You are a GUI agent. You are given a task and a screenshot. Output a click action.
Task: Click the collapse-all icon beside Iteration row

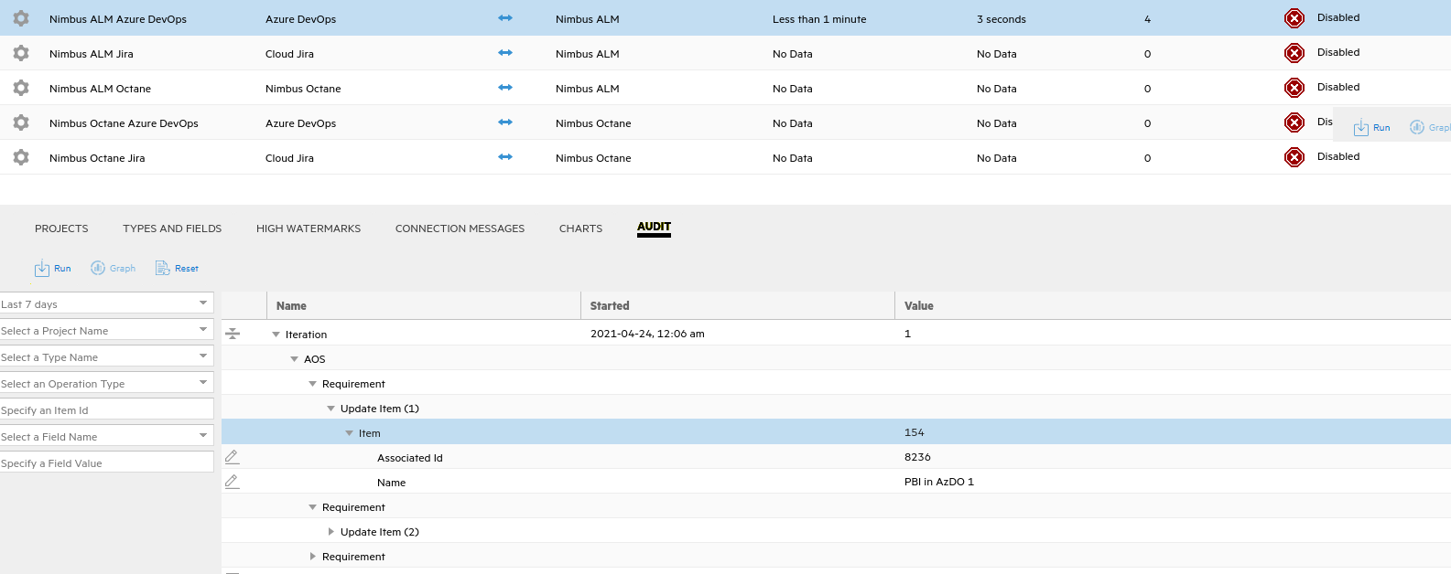(233, 335)
